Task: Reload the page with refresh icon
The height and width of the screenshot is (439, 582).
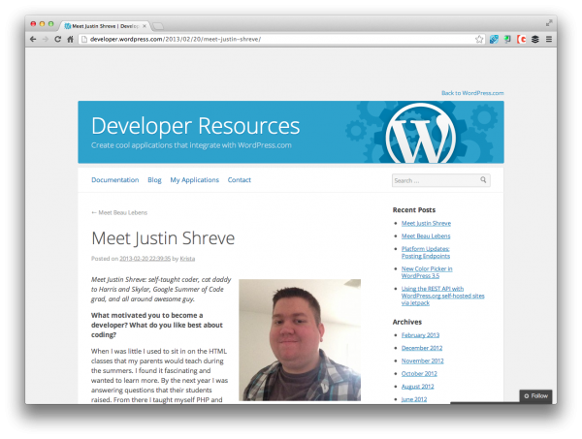Action: (x=57, y=39)
